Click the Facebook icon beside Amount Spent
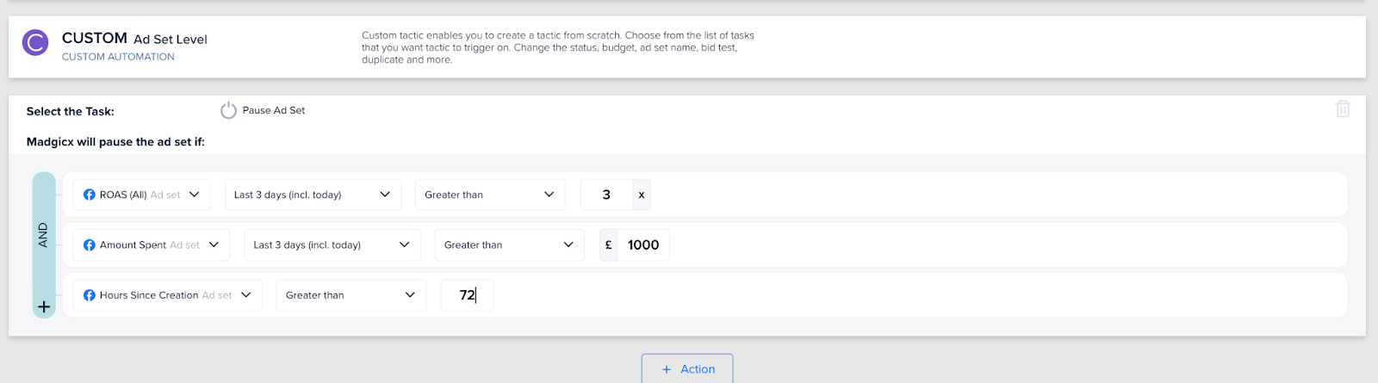 (89, 244)
